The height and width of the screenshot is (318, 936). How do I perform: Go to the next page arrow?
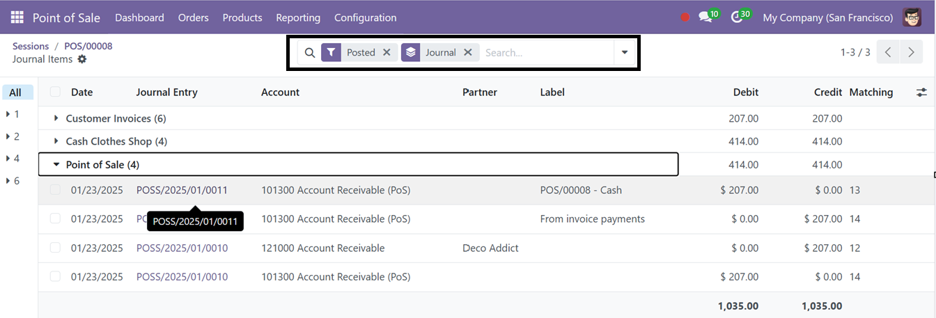coord(911,52)
